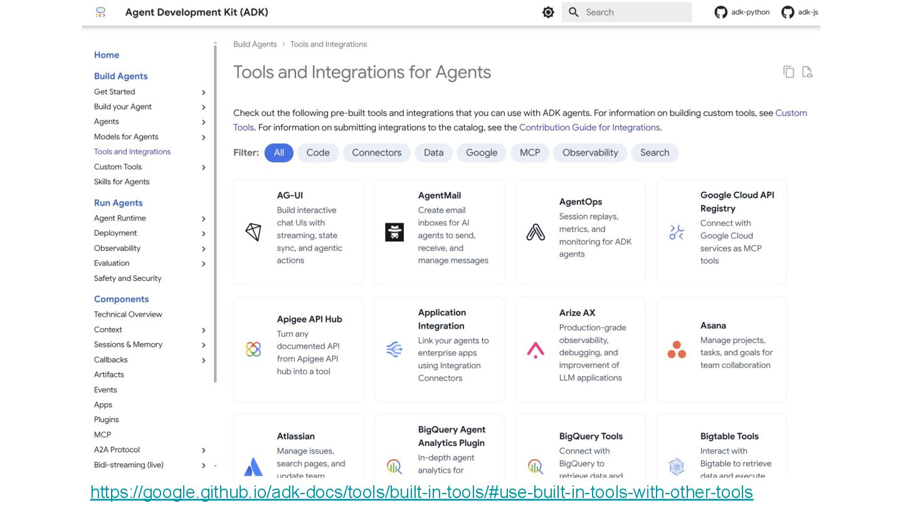Expand the Deployment section chevron

tap(204, 234)
